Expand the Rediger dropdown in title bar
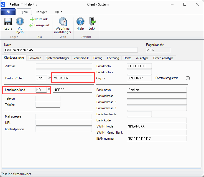This screenshot has height=177, width=204. click(x=16, y=4)
